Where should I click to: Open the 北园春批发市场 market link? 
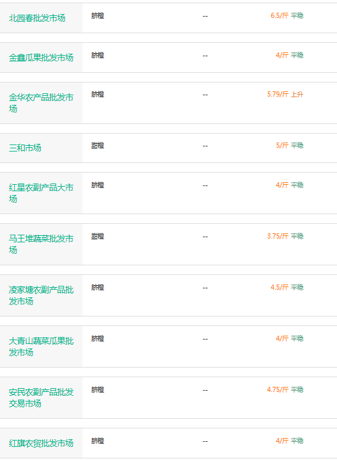pyautogui.click(x=37, y=19)
